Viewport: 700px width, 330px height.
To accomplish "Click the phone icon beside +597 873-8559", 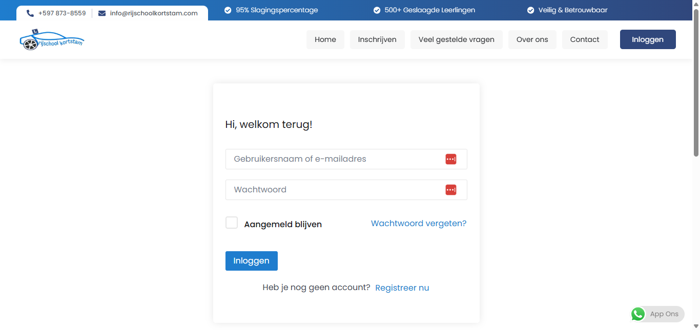I will pos(30,13).
